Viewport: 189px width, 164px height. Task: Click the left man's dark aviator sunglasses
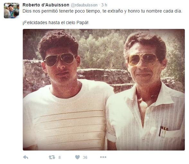click(x=60, y=59)
